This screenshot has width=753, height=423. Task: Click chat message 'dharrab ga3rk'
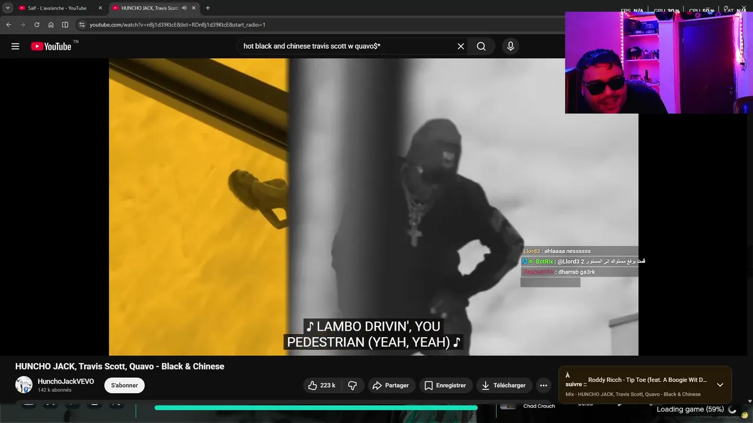(x=577, y=272)
